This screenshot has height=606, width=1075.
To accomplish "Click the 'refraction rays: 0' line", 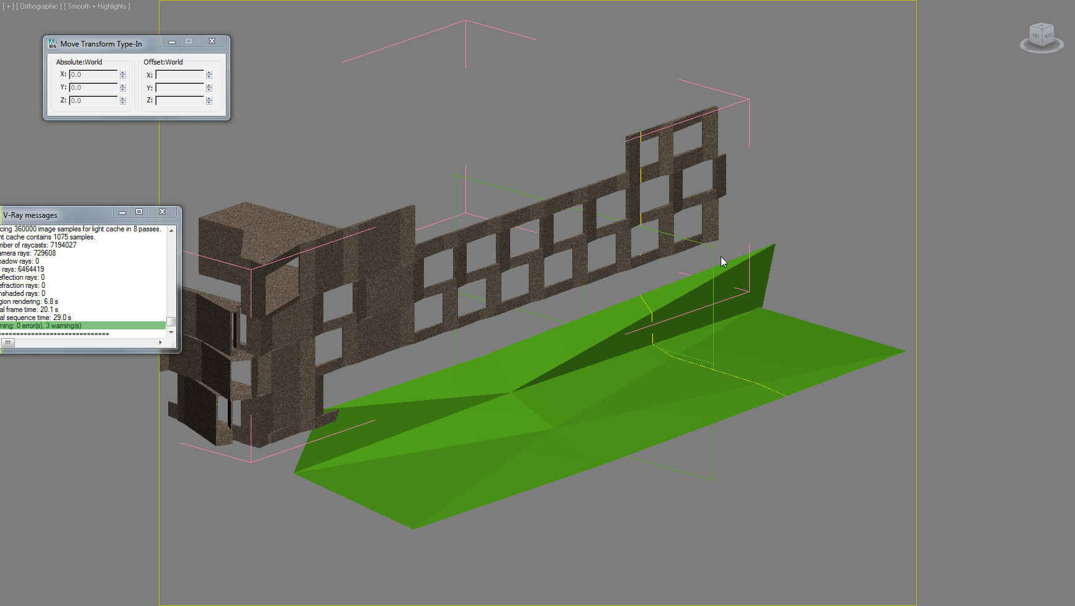I will click(x=22, y=285).
